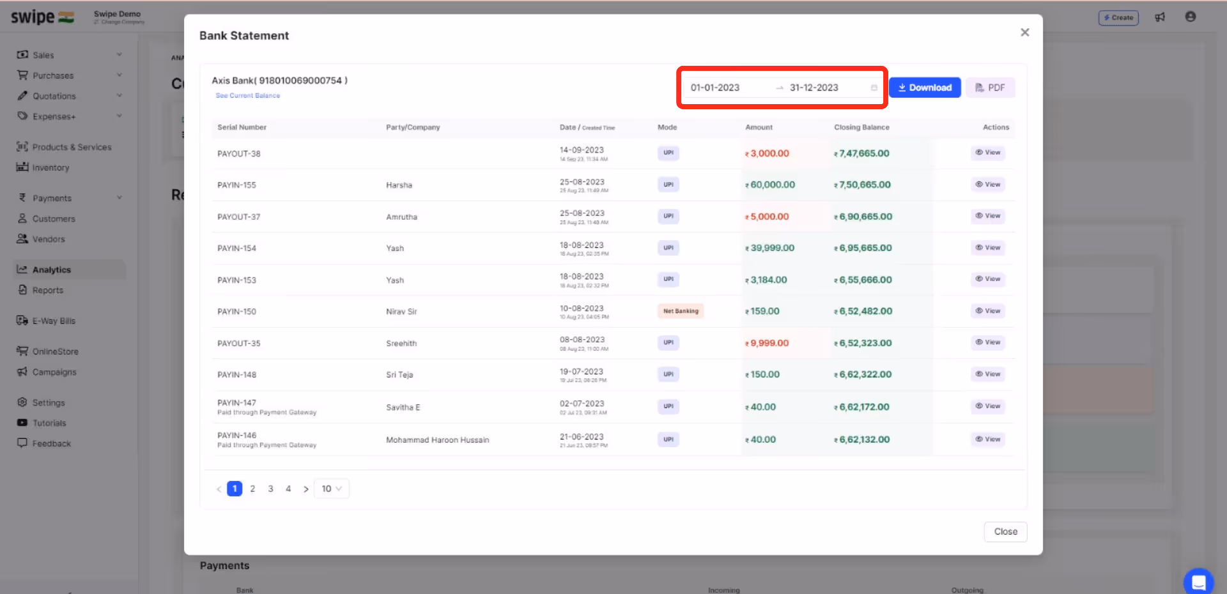Click the OnlineStore cart icon

tap(22, 351)
